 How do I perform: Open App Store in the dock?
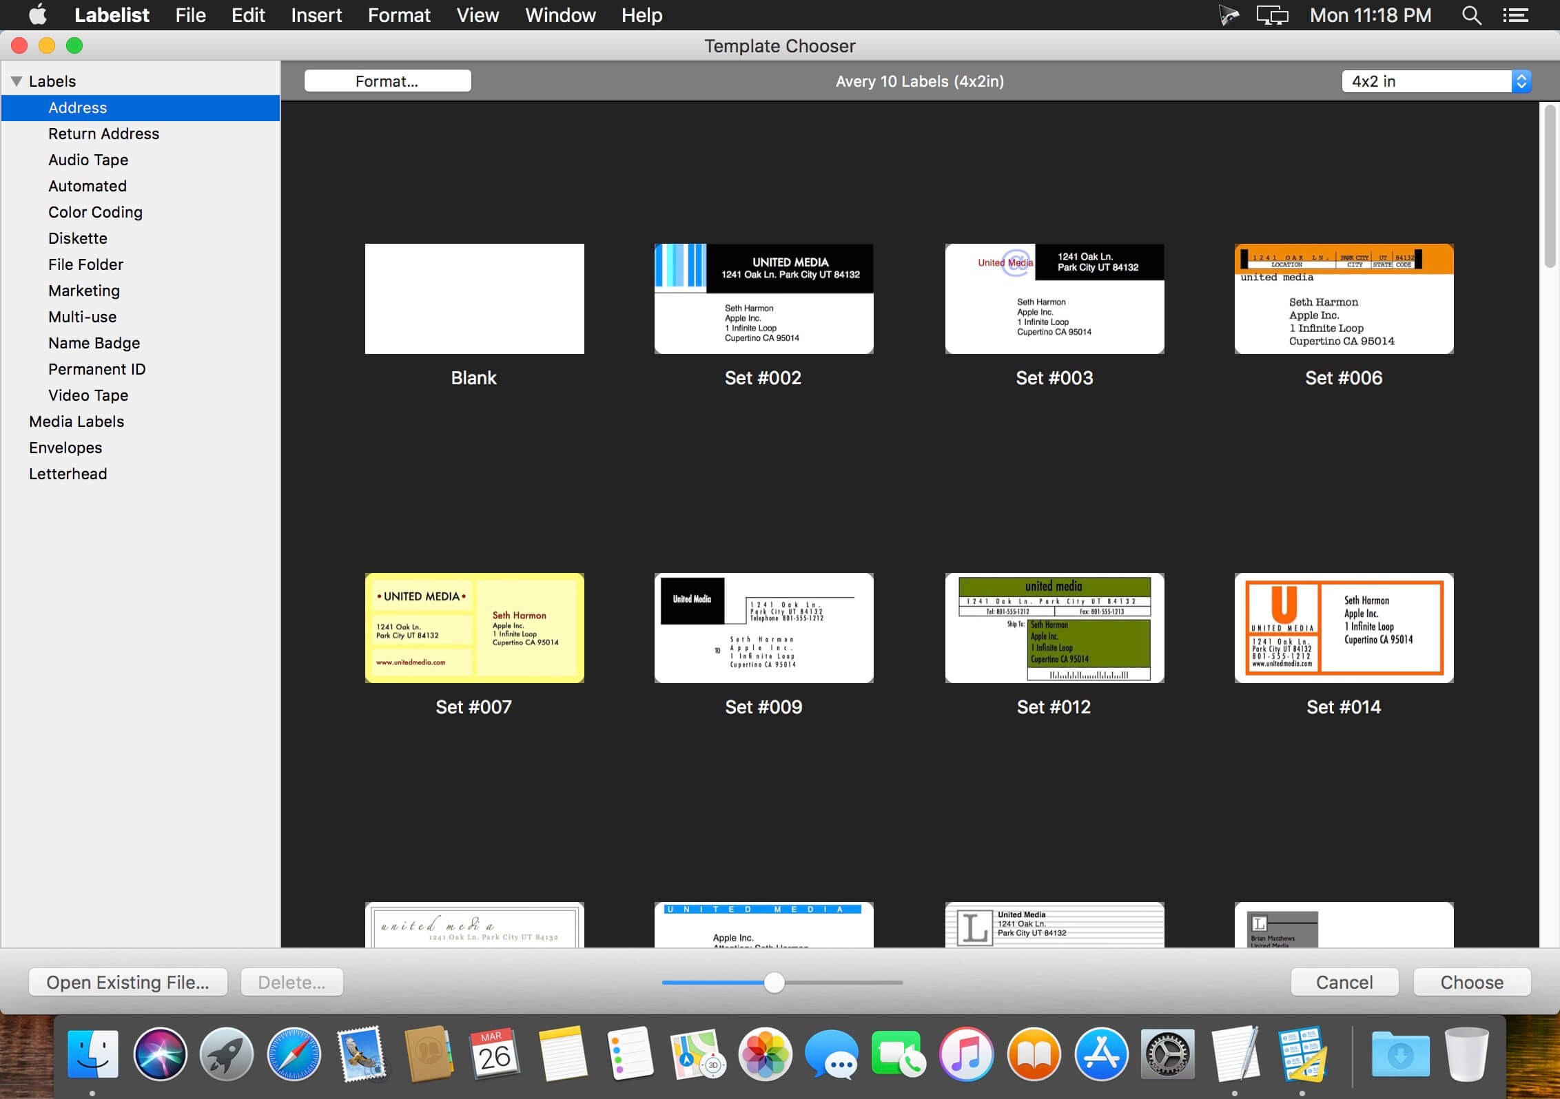[x=1101, y=1054]
